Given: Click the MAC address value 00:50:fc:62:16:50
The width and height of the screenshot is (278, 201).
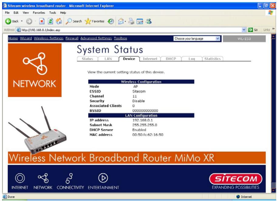Looking at the screenshot, I should (x=148, y=135).
